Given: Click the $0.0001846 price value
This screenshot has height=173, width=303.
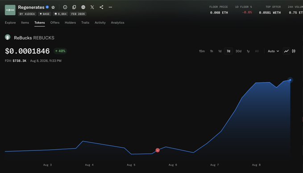Looking at the screenshot, I should [x=27, y=51].
